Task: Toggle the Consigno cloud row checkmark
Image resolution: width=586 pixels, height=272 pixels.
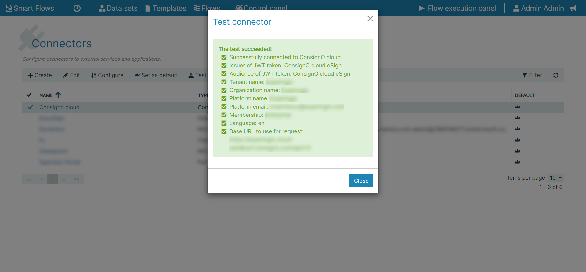Action: (x=30, y=107)
